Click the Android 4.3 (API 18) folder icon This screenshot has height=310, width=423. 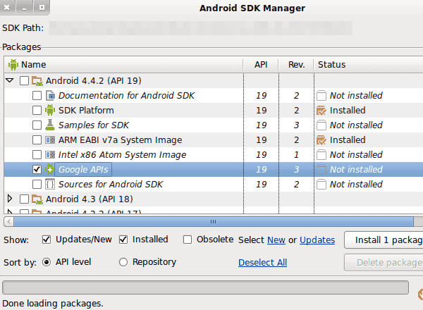coord(37,199)
